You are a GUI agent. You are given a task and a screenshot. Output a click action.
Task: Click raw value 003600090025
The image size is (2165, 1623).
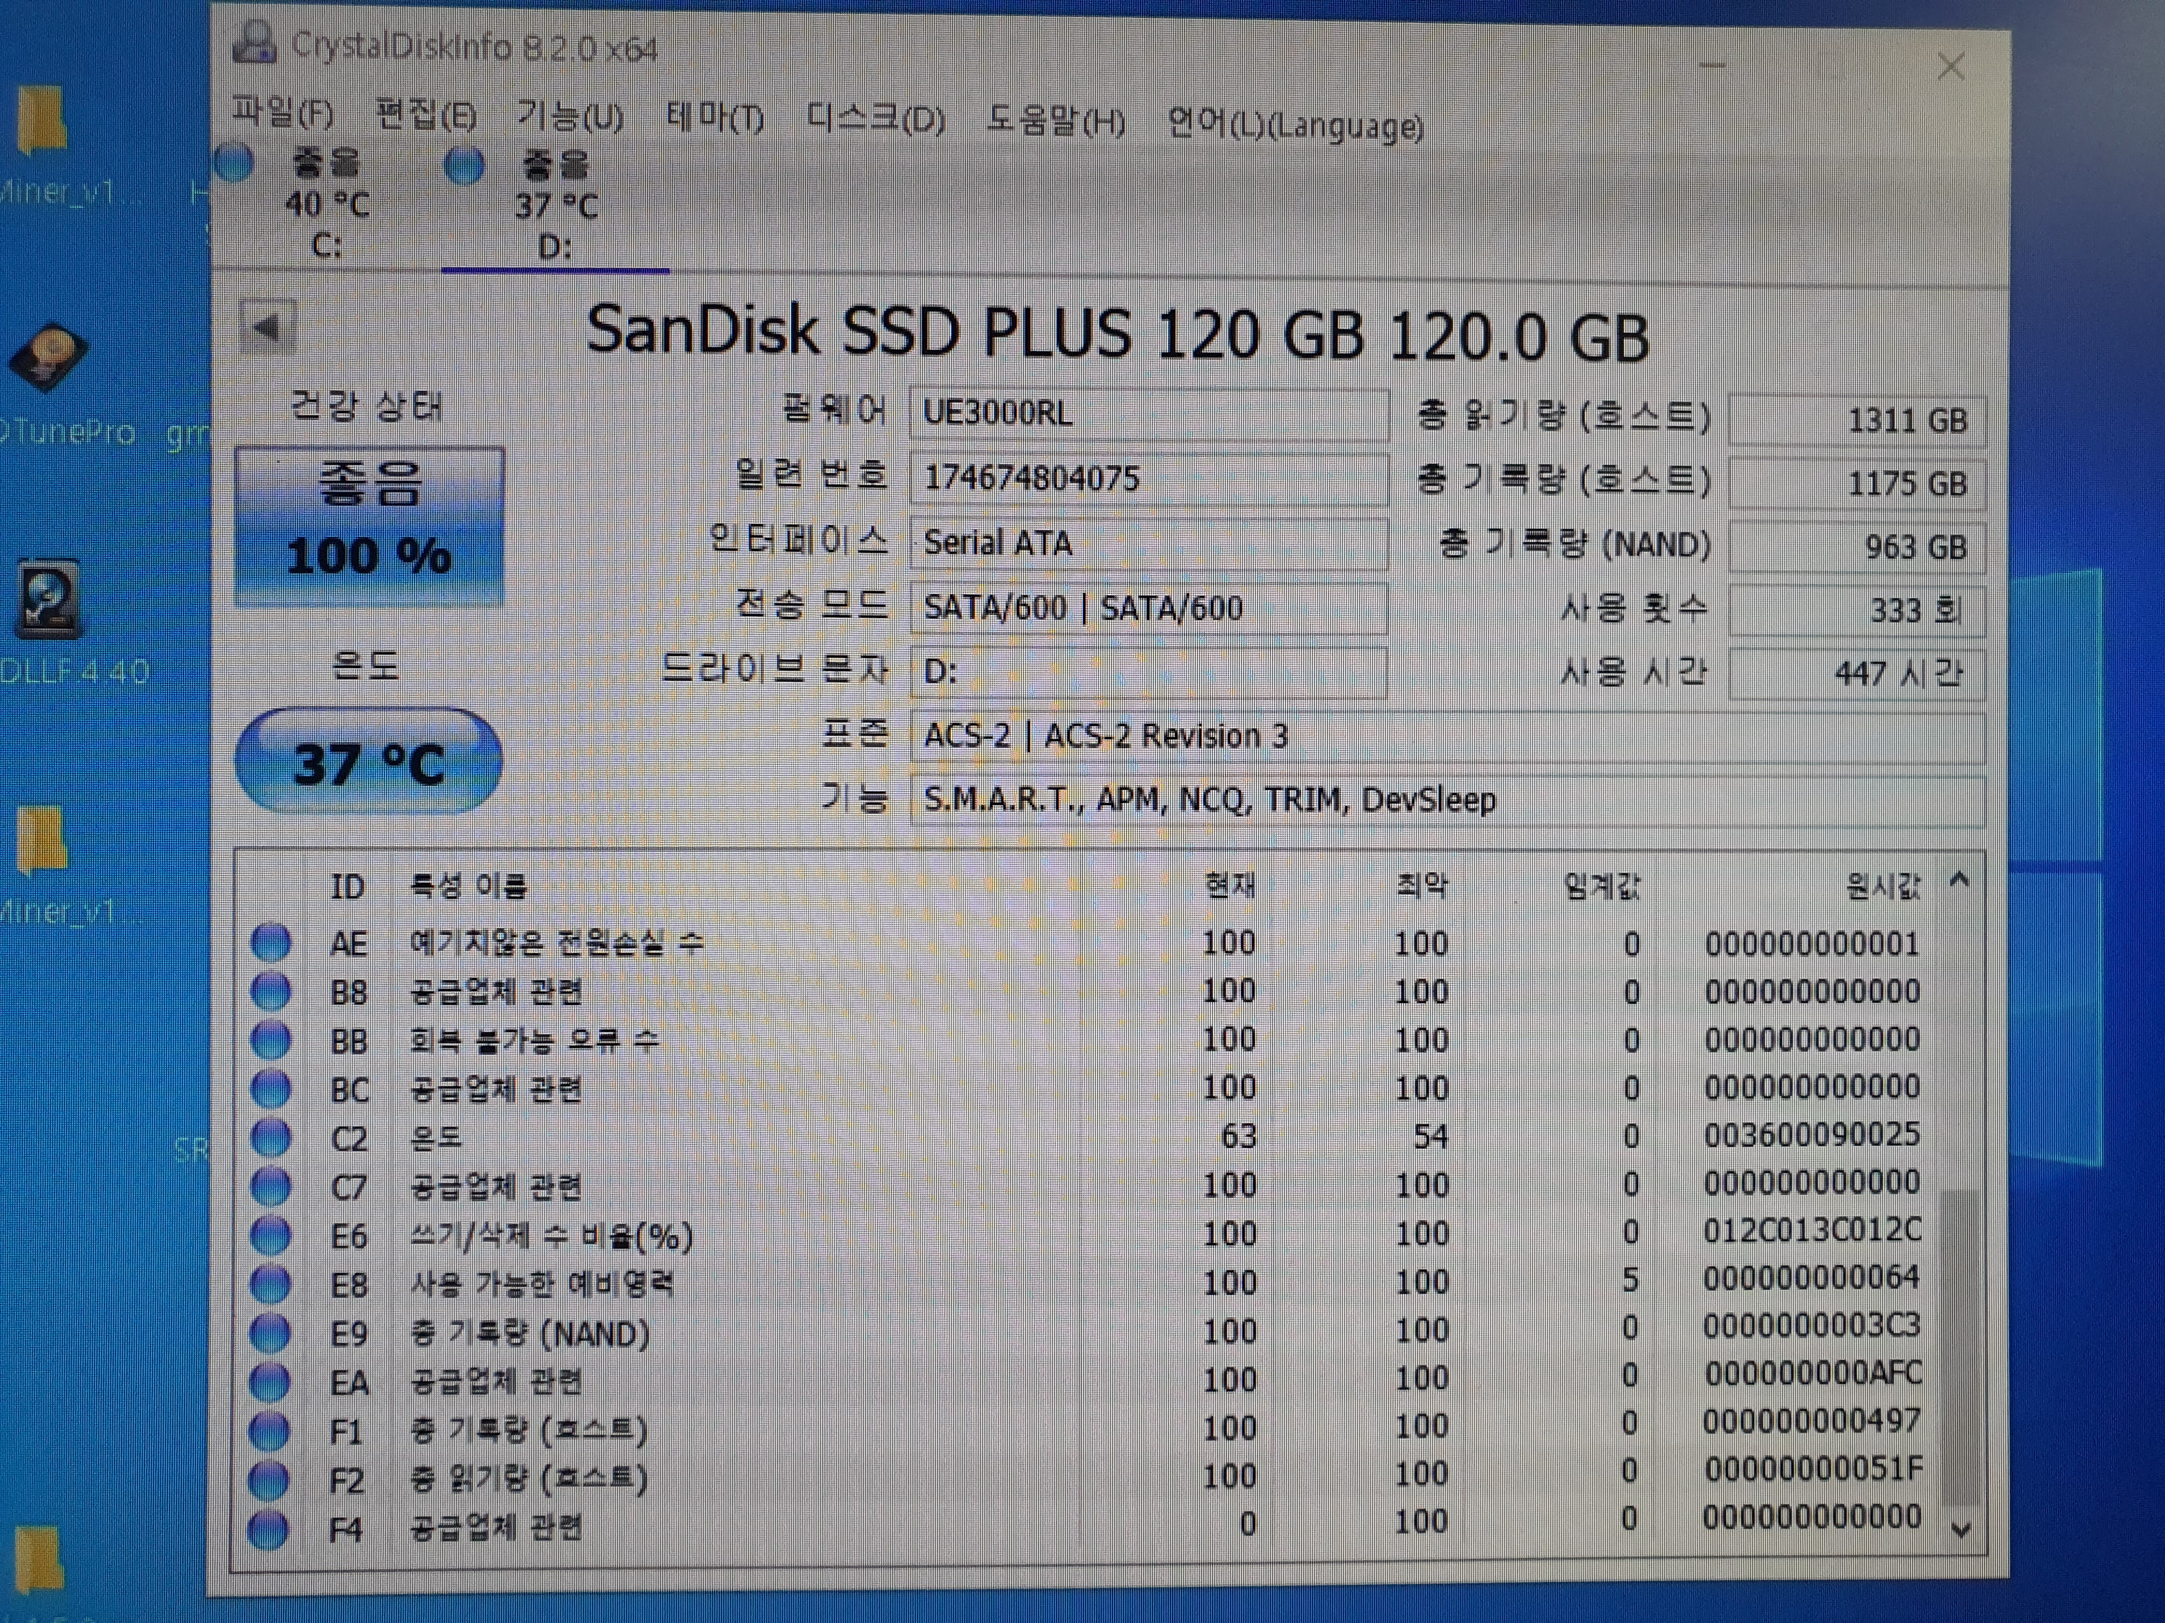(x=1812, y=1135)
